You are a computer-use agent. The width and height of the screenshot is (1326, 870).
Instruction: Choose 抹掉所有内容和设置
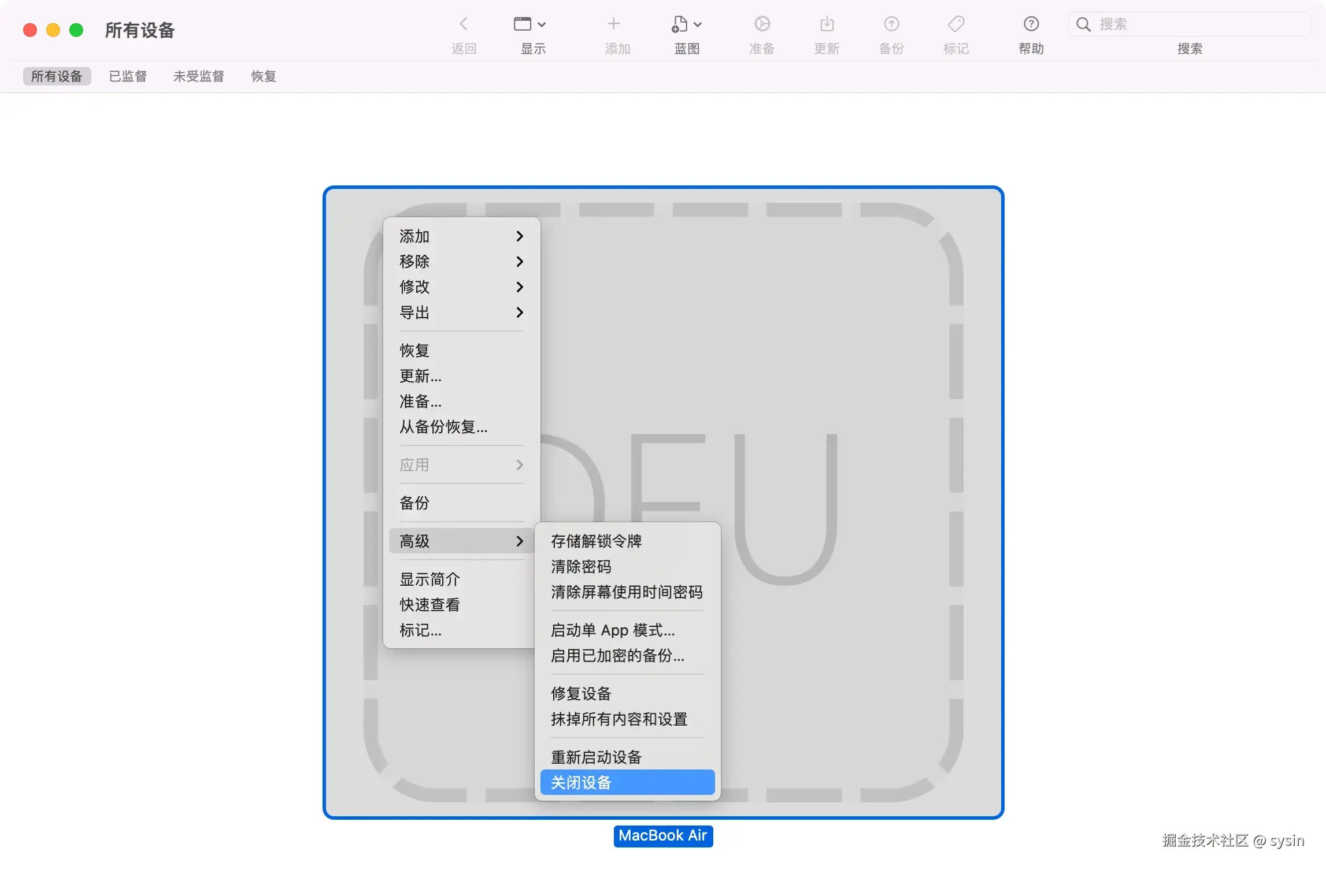618,719
